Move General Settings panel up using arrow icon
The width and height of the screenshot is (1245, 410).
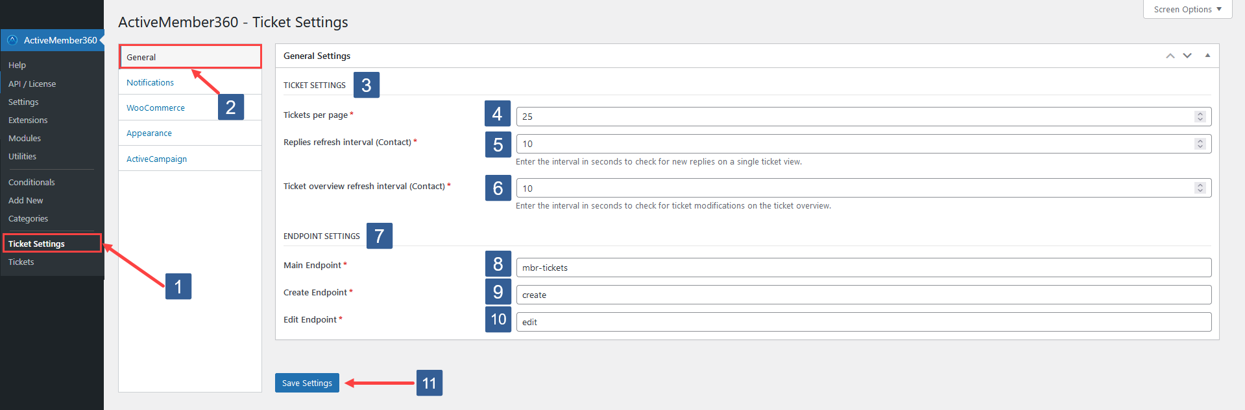[x=1170, y=56]
